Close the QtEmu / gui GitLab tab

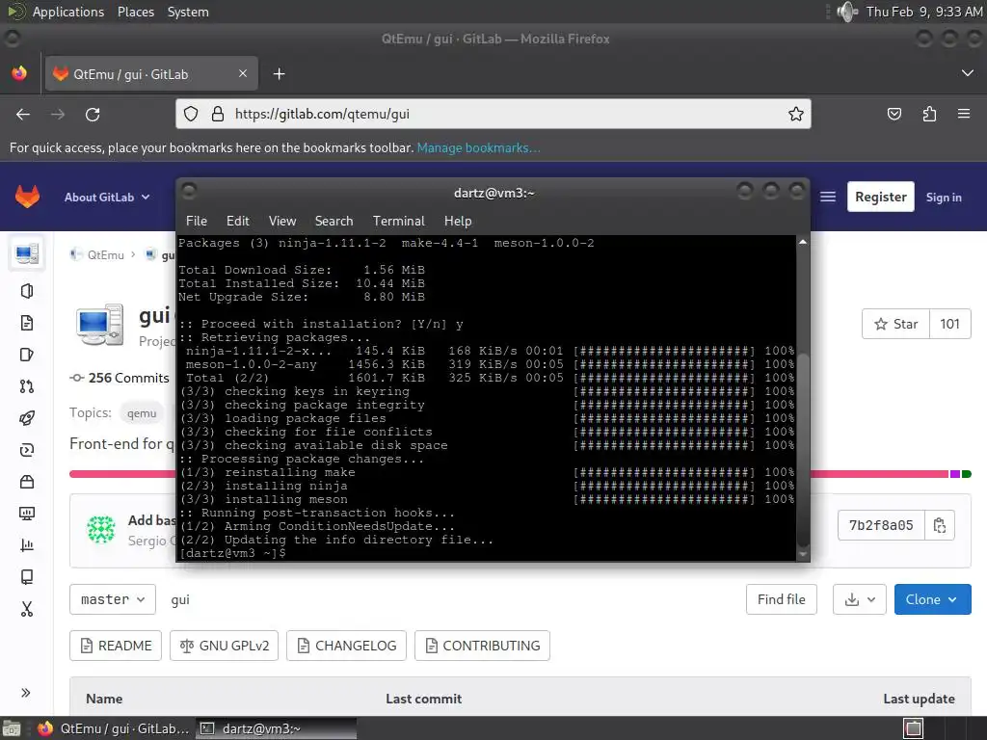[243, 73]
